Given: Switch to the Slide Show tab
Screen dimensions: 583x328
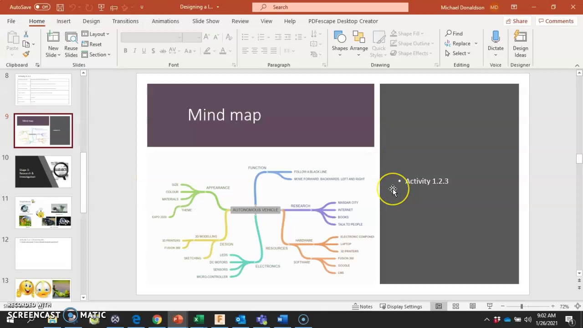Looking at the screenshot, I should click(x=206, y=21).
